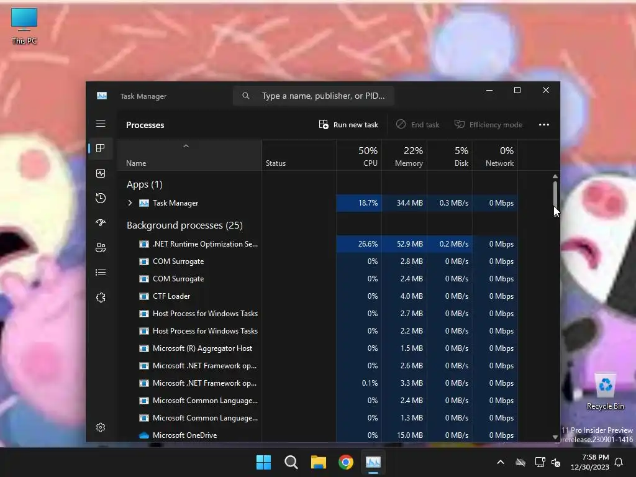Select the .NET Runtime Optimization Se... process
636x477 pixels.
(x=317, y=243)
